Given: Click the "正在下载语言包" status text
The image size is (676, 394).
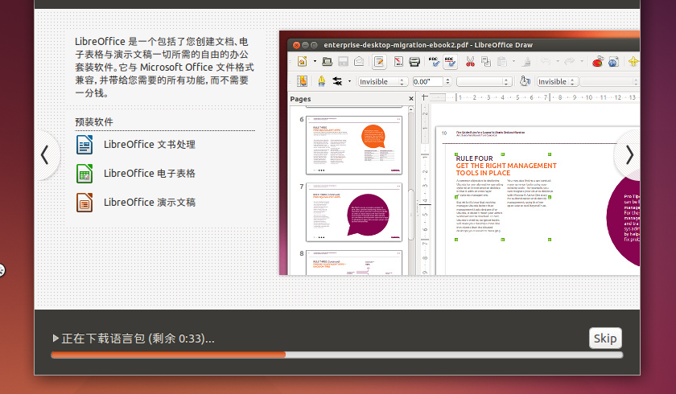Looking at the screenshot, I should pos(103,339).
